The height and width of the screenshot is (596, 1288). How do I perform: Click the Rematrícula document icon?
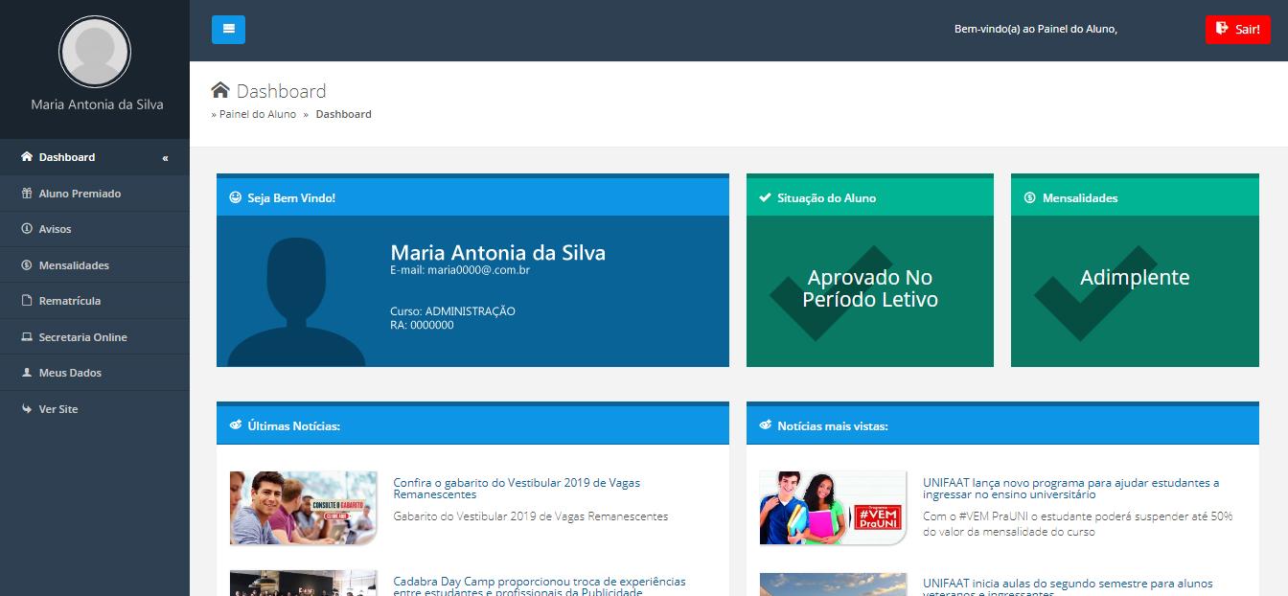(x=27, y=301)
